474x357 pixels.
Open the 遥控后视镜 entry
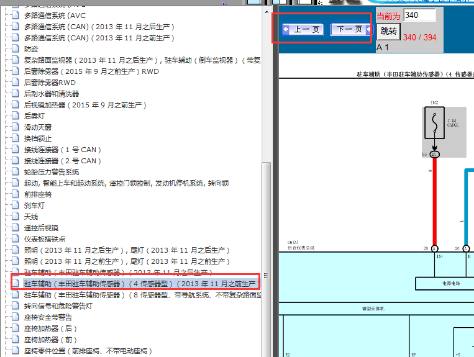pos(41,228)
